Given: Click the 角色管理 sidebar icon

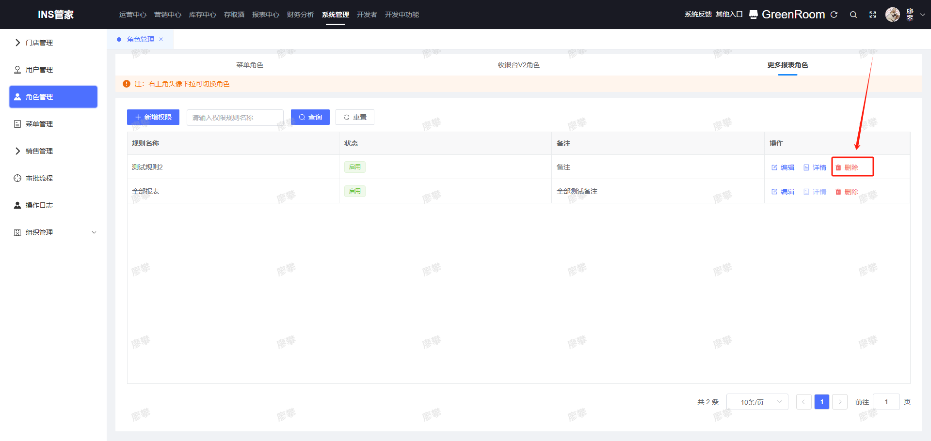Looking at the screenshot, I should click(17, 97).
